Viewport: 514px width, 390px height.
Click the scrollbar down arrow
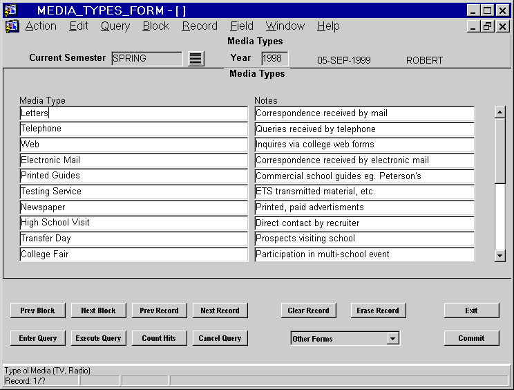coord(500,256)
